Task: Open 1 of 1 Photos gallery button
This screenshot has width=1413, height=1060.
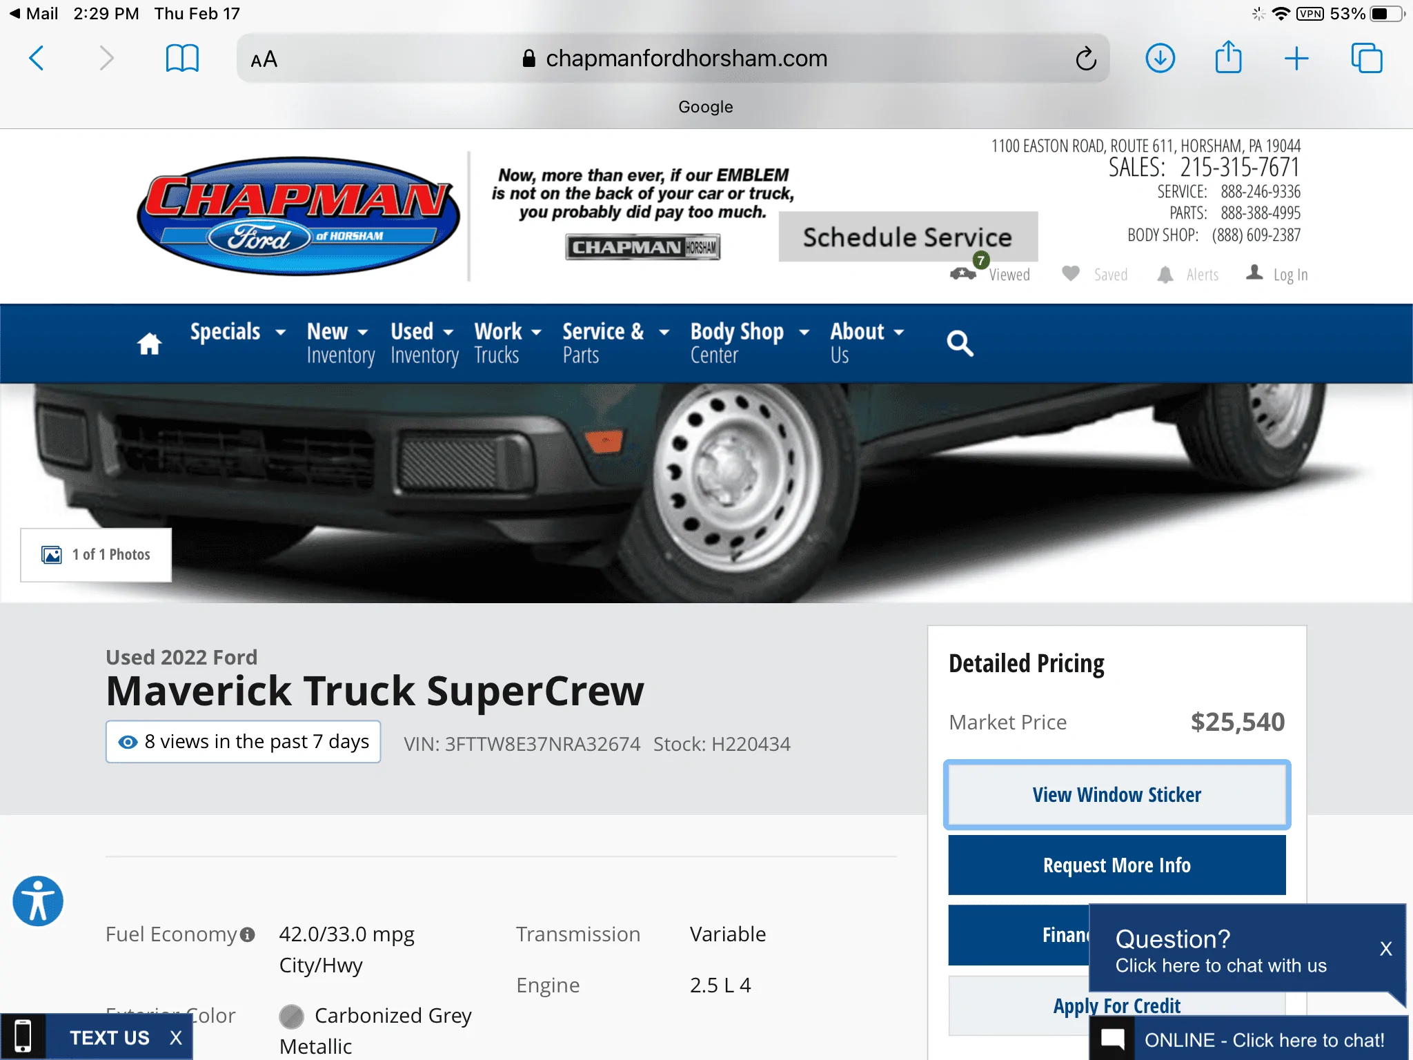Action: 96,555
